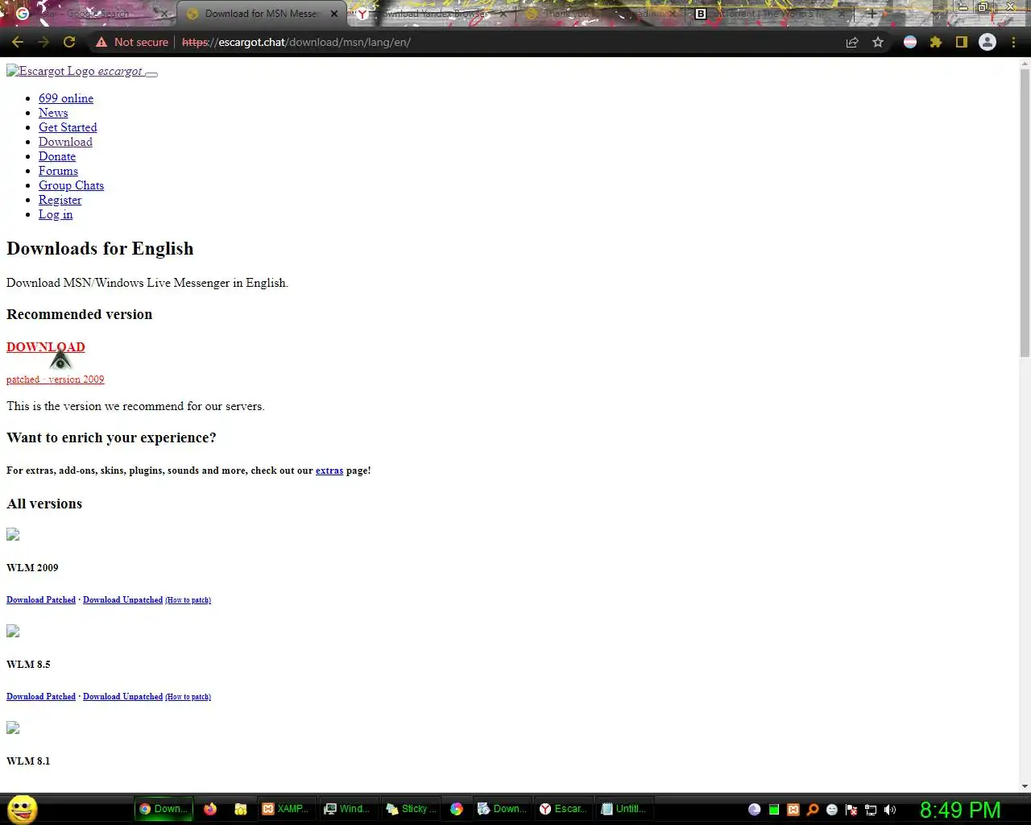Toggle the browser side panel icon
The image size is (1031, 825).
click(962, 42)
